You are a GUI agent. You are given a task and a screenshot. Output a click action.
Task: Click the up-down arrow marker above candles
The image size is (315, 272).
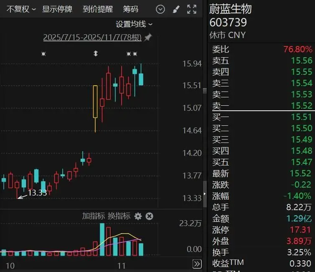pyautogui.click(x=96, y=53)
